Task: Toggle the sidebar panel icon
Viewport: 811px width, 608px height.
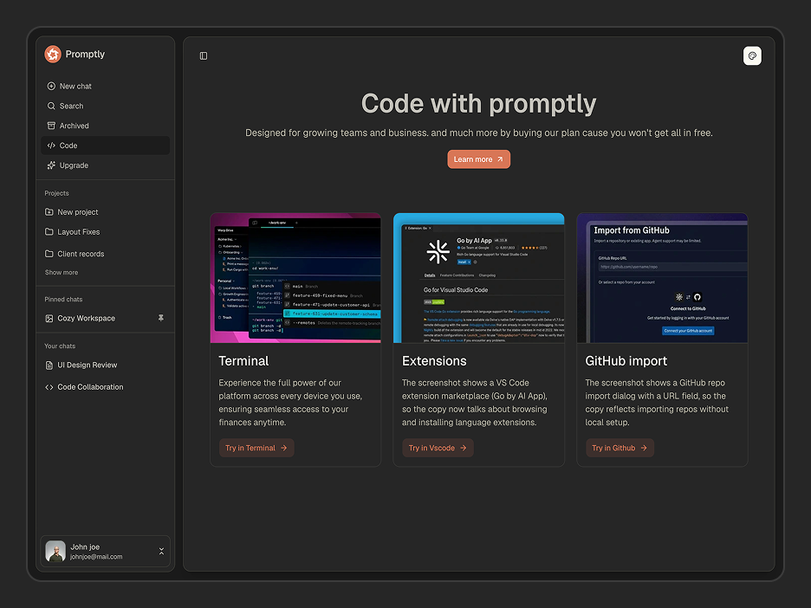Action: [204, 55]
